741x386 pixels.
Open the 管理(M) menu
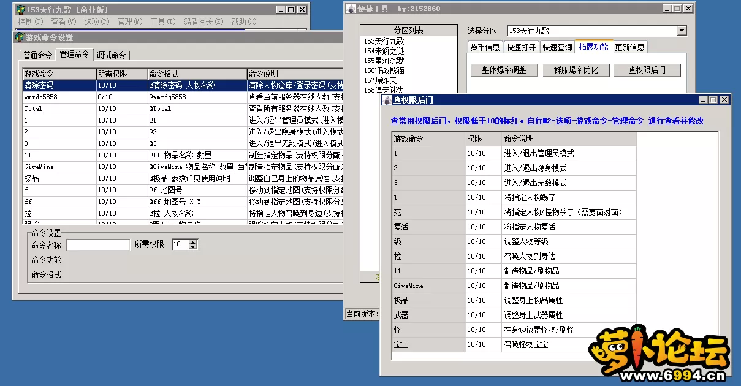coord(130,21)
